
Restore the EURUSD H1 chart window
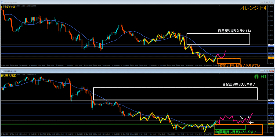click(267, 71)
